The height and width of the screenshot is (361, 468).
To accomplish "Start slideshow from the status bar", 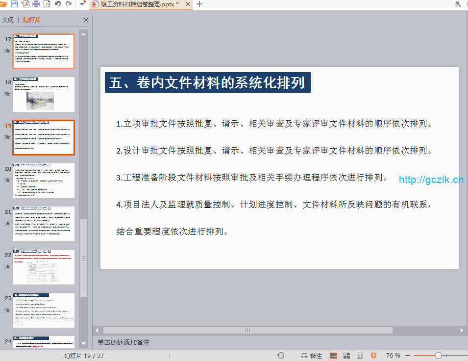I will (x=373, y=356).
